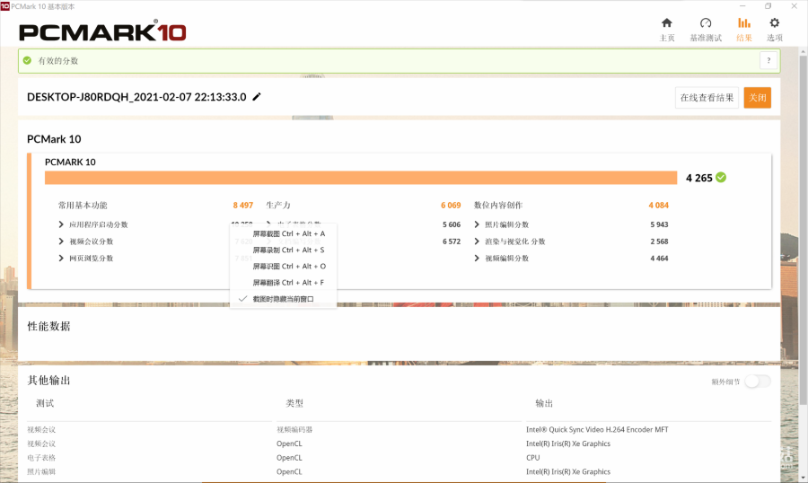
Task: Click the 其他输出 section heading
Action: [x=48, y=381]
